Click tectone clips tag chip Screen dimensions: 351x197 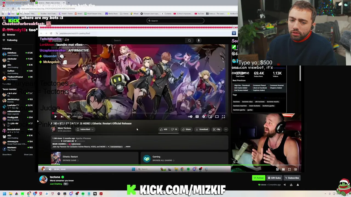247,102
